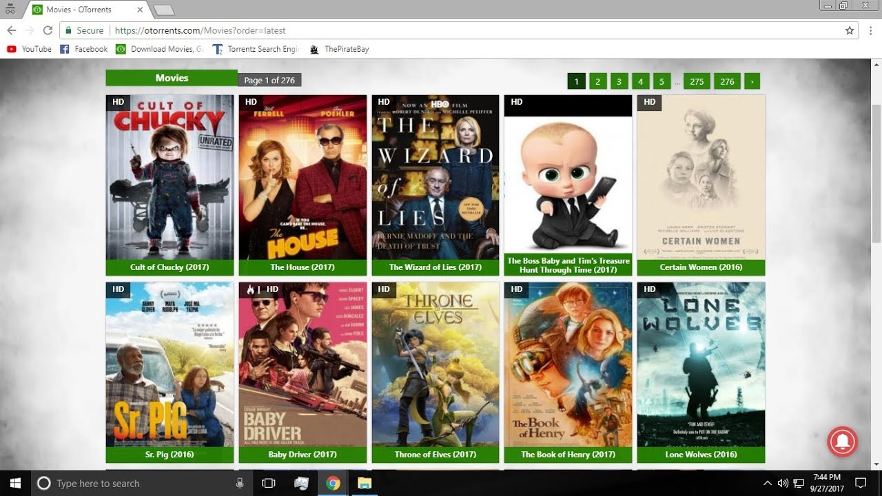
Task: Open The Boss Baby poster image
Action: (x=568, y=174)
